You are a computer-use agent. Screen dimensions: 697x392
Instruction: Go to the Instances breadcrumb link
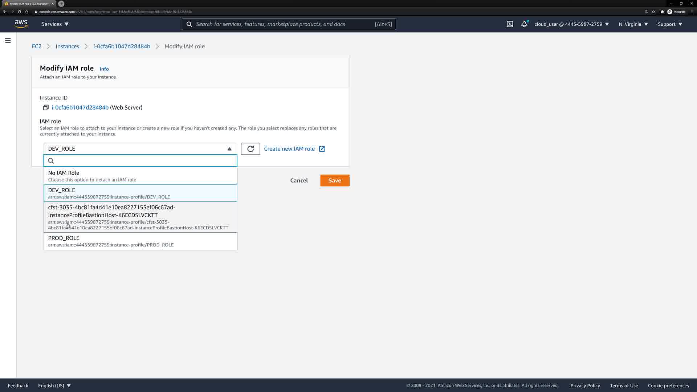[67, 46]
